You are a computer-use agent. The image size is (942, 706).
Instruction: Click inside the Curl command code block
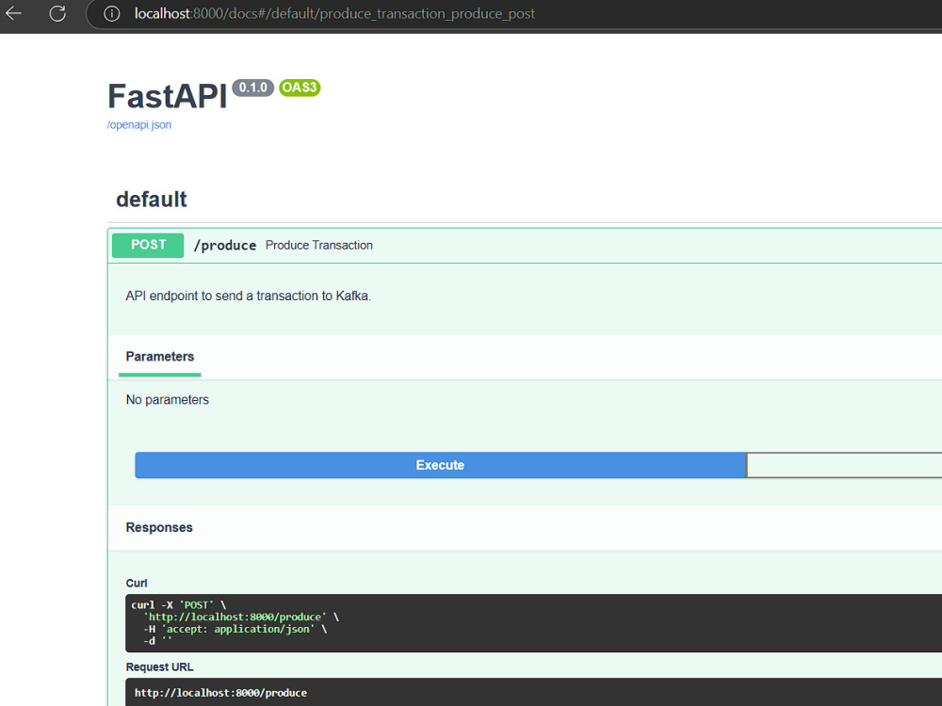[x=533, y=623]
